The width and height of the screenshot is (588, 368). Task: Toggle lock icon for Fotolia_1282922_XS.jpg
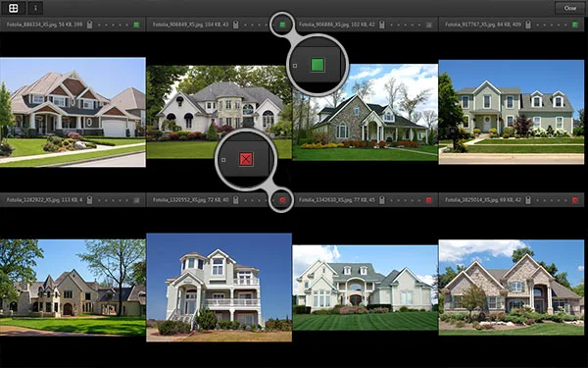[89, 200]
